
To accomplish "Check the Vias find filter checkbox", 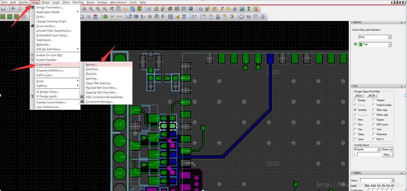I will [x=355, y=129].
